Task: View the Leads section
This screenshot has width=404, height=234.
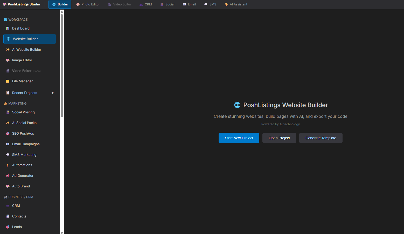Action: pos(17,227)
